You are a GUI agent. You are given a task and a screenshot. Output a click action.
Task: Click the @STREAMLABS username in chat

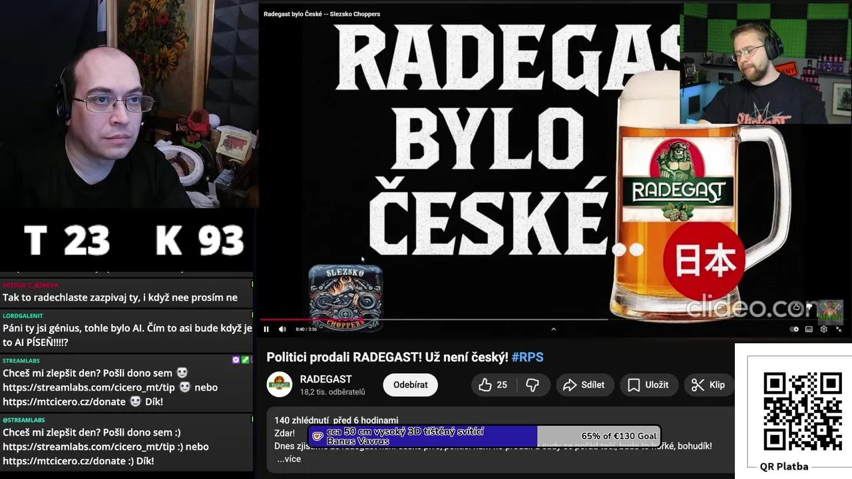pyautogui.click(x=24, y=420)
